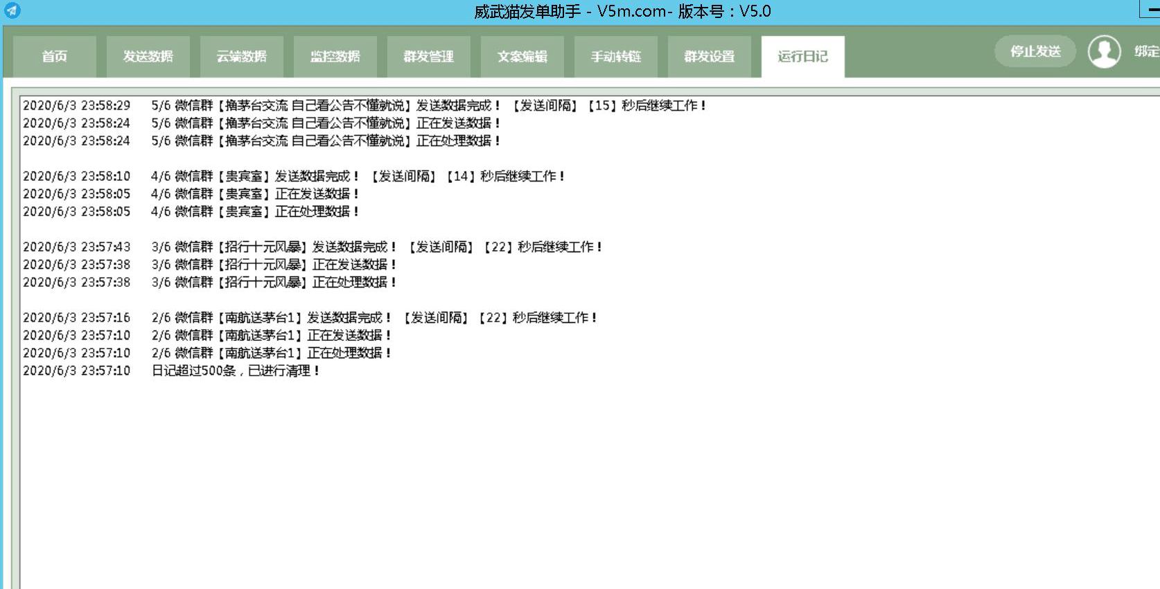Screen dimensions: 1160x589
Task: Click the 绑定 link beside avatar
Action: [1146, 51]
